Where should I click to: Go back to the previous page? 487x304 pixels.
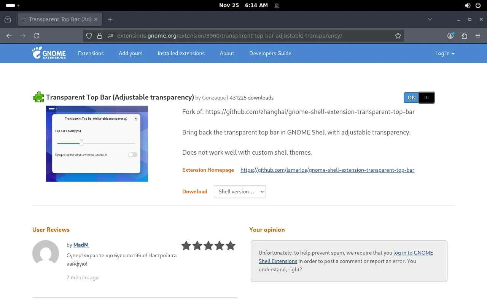pos(9,36)
